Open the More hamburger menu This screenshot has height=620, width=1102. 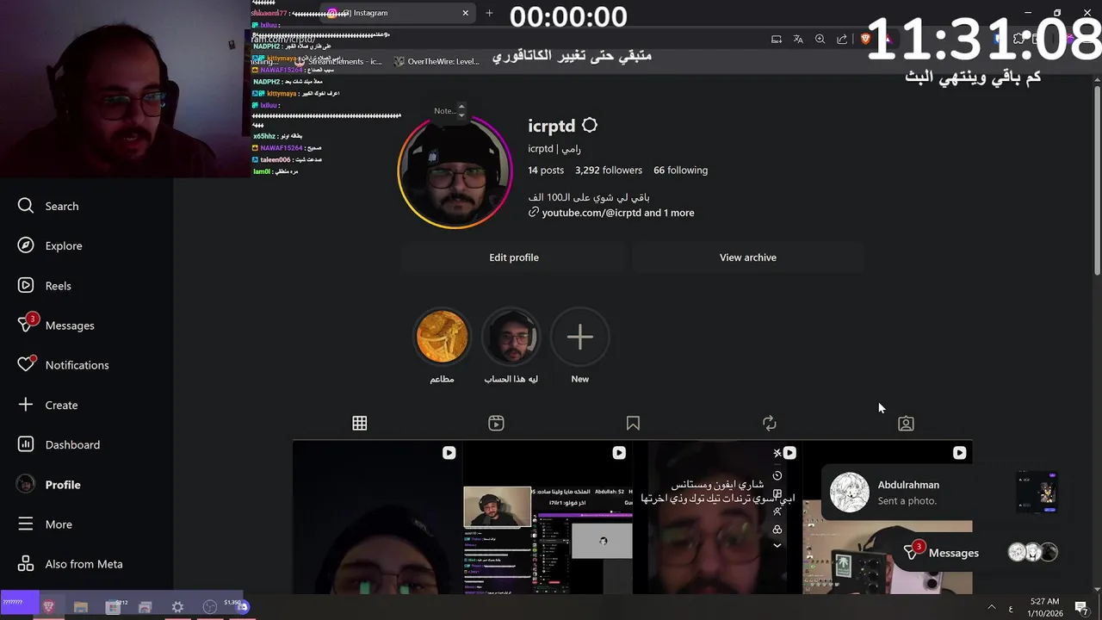[45, 524]
